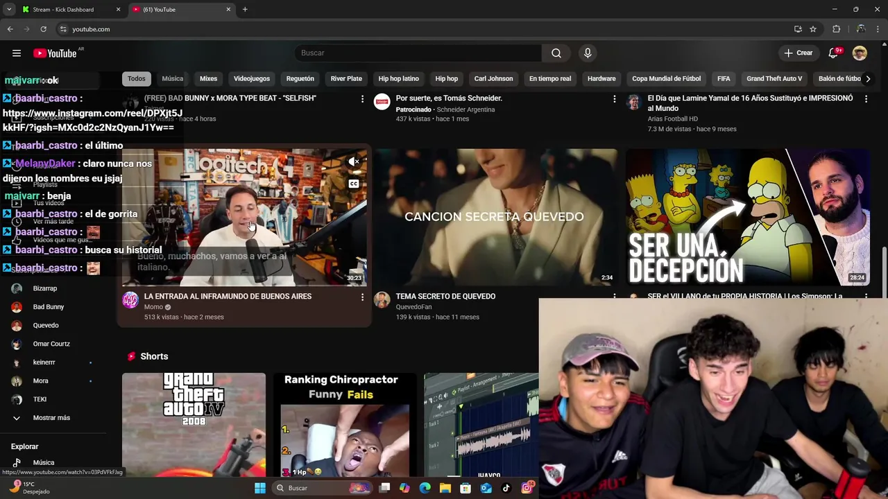This screenshot has width=888, height=499.
Task: Select the River Plate filter chip
Action: click(346, 78)
